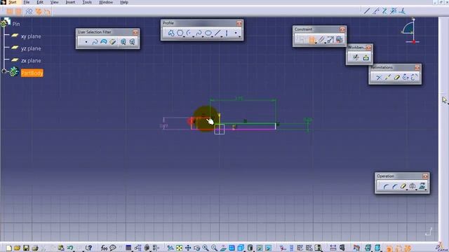Open the File menu
The width and height of the screenshot is (449, 252).
[27, 2]
